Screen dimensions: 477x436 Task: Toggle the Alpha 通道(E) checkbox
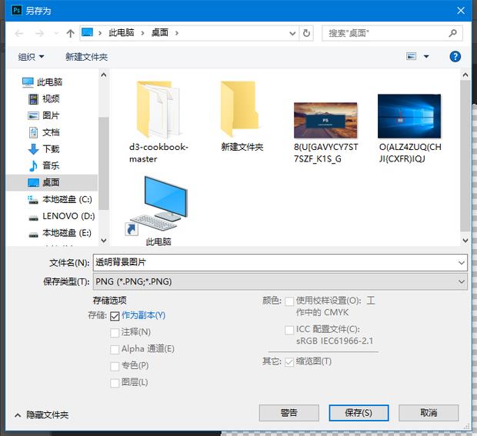point(115,349)
